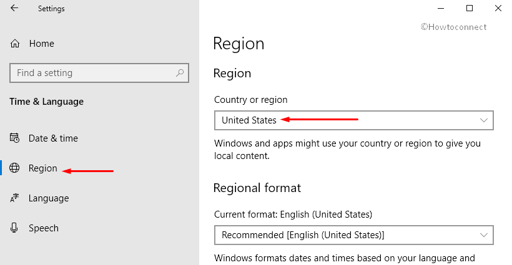
Task: Click the search magnifier icon
Action: point(180,73)
